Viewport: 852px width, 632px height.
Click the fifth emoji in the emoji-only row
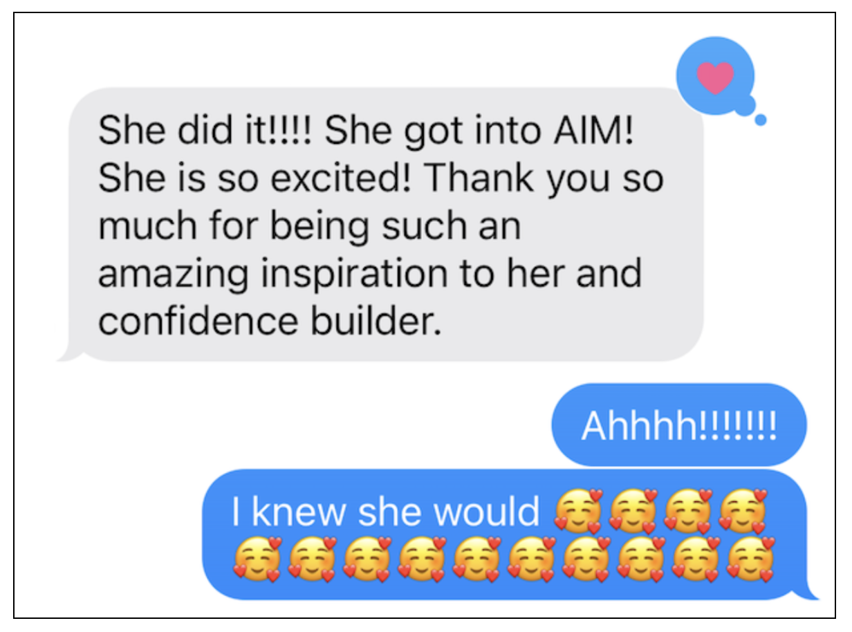476,559
